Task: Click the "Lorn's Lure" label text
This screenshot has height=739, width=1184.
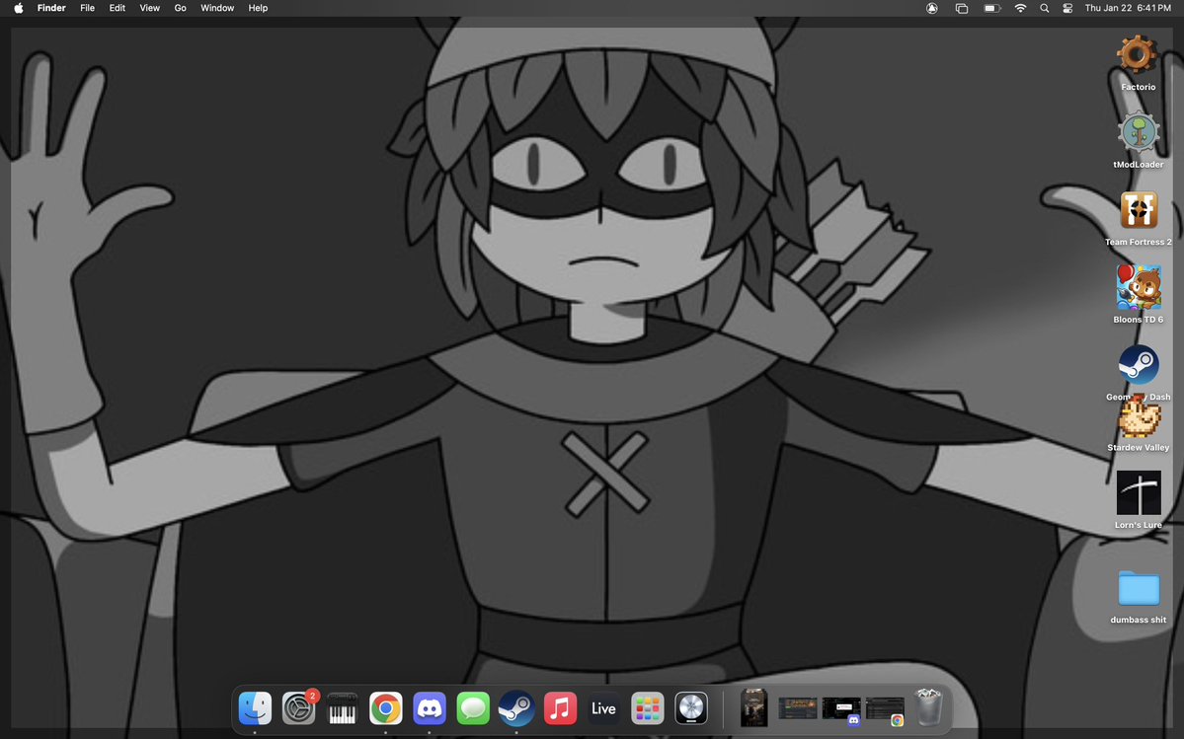Action: pyautogui.click(x=1138, y=525)
